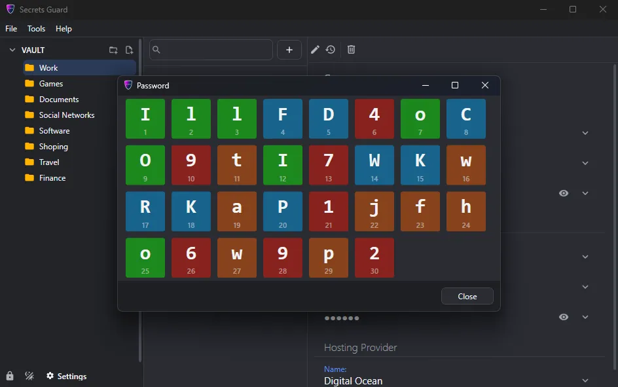618x387 pixels.
Task: Open Settings with the gear icon
Action: coord(50,376)
